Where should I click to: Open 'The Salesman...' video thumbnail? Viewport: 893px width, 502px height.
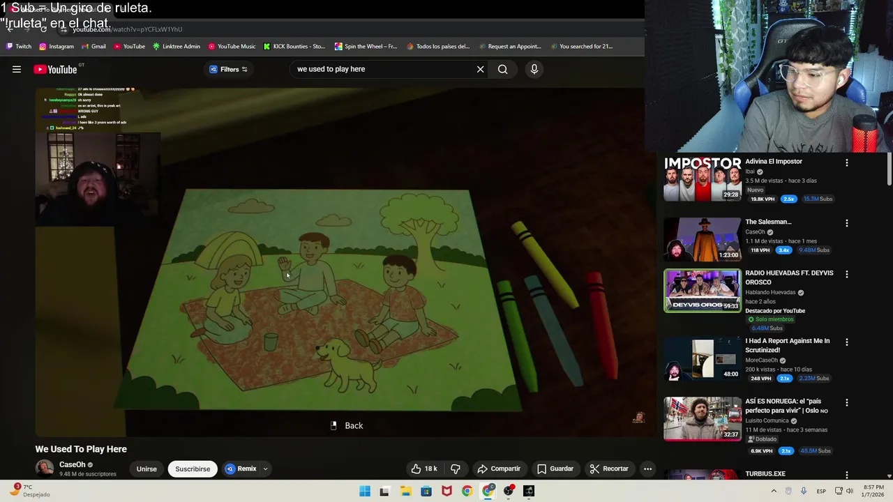702,240
